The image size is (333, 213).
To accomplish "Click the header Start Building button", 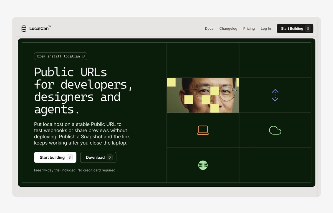I will (295, 29).
